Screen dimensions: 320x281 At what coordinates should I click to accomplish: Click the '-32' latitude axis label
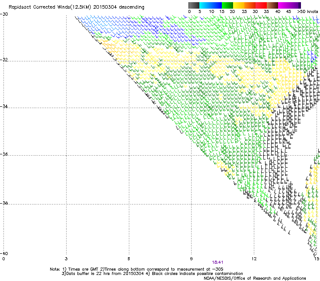4,60
